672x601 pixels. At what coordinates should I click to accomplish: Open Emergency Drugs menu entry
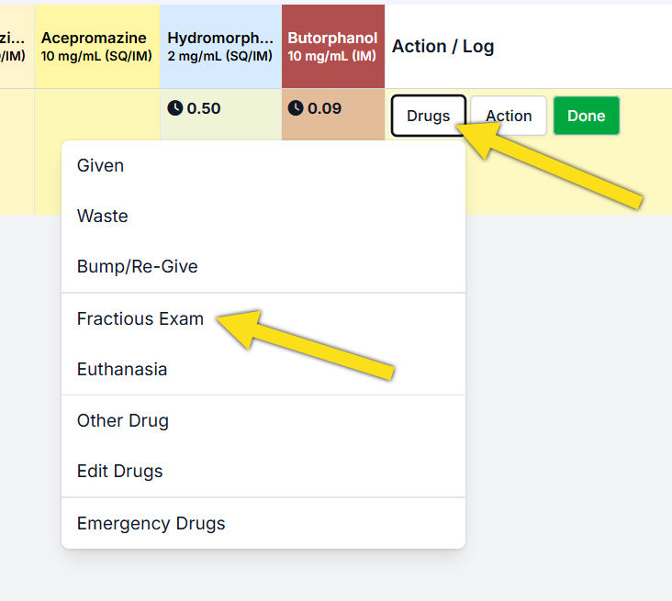pos(151,524)
